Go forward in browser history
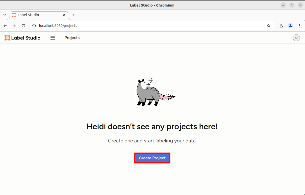Image resolution: width=305 pixels, height=195 pixels. pyautogui.click(x=14, y=26)
